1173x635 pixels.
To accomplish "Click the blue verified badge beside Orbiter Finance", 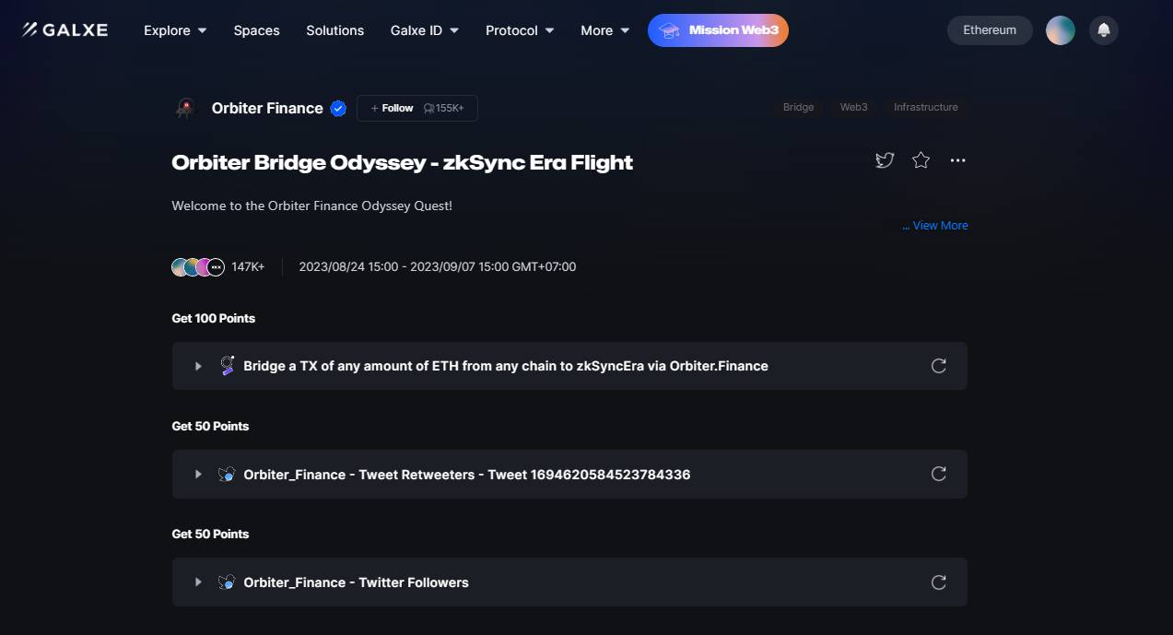I will (338, 109).
